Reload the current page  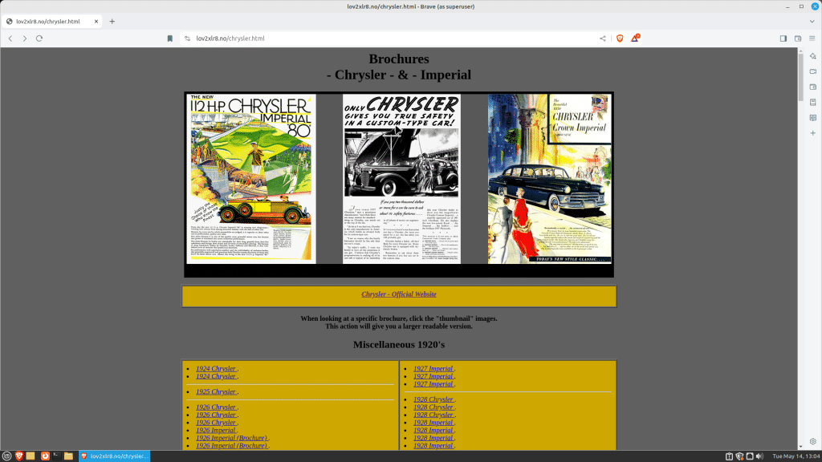(x=39, y=38)
